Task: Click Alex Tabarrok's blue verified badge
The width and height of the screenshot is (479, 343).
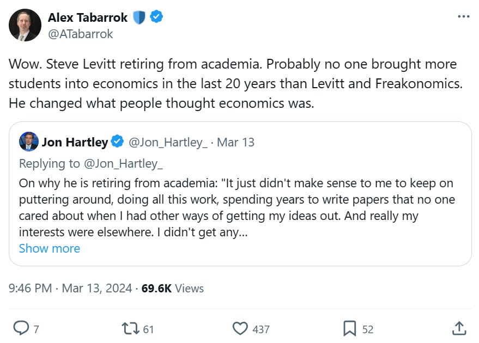Action: 156,17
